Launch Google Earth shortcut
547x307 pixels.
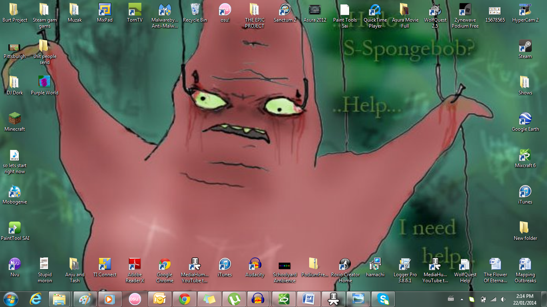point(525,122)
